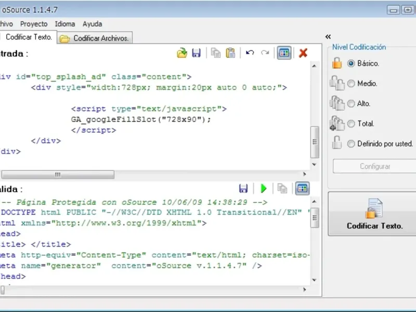Screen dimensions: 416x312
Task: Undo the last edit in input panel
Action: point(250,53)
